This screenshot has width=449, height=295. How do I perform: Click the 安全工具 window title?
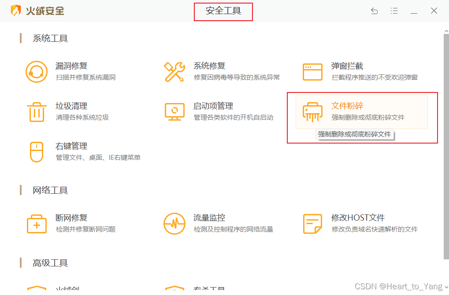(x=223, y=11)
